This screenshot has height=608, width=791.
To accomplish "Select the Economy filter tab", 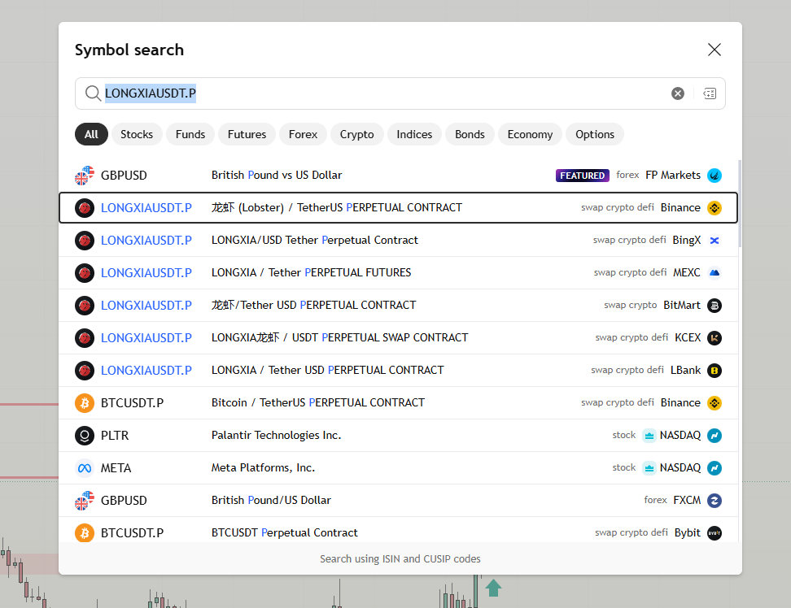I will [x=530, y=134].
